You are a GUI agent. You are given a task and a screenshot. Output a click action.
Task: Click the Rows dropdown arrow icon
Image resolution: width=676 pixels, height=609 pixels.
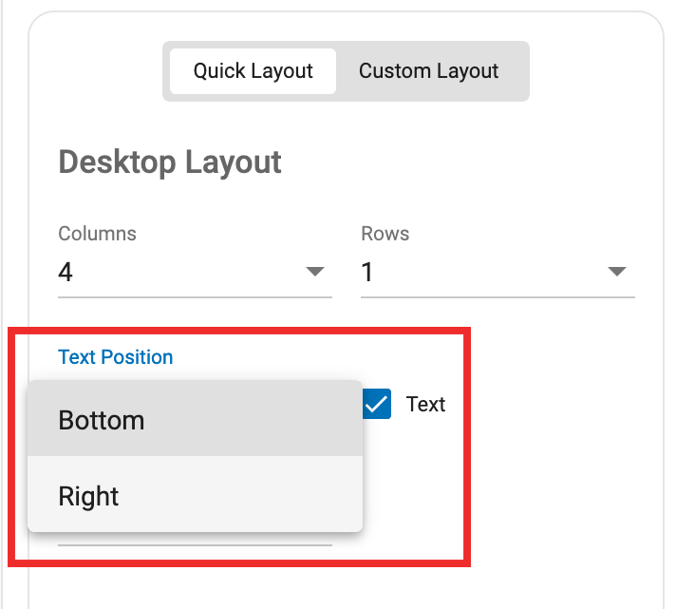616,272
